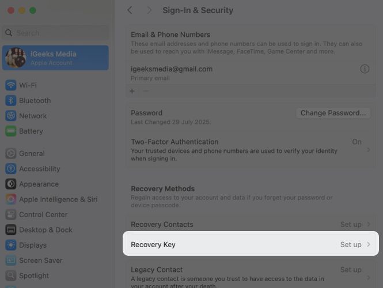Image resolution: width=383 pixels, height=288 pixels.
Task: Click the Battery sidebar icon
Action: pyautogui.click(x=11, y=131)
